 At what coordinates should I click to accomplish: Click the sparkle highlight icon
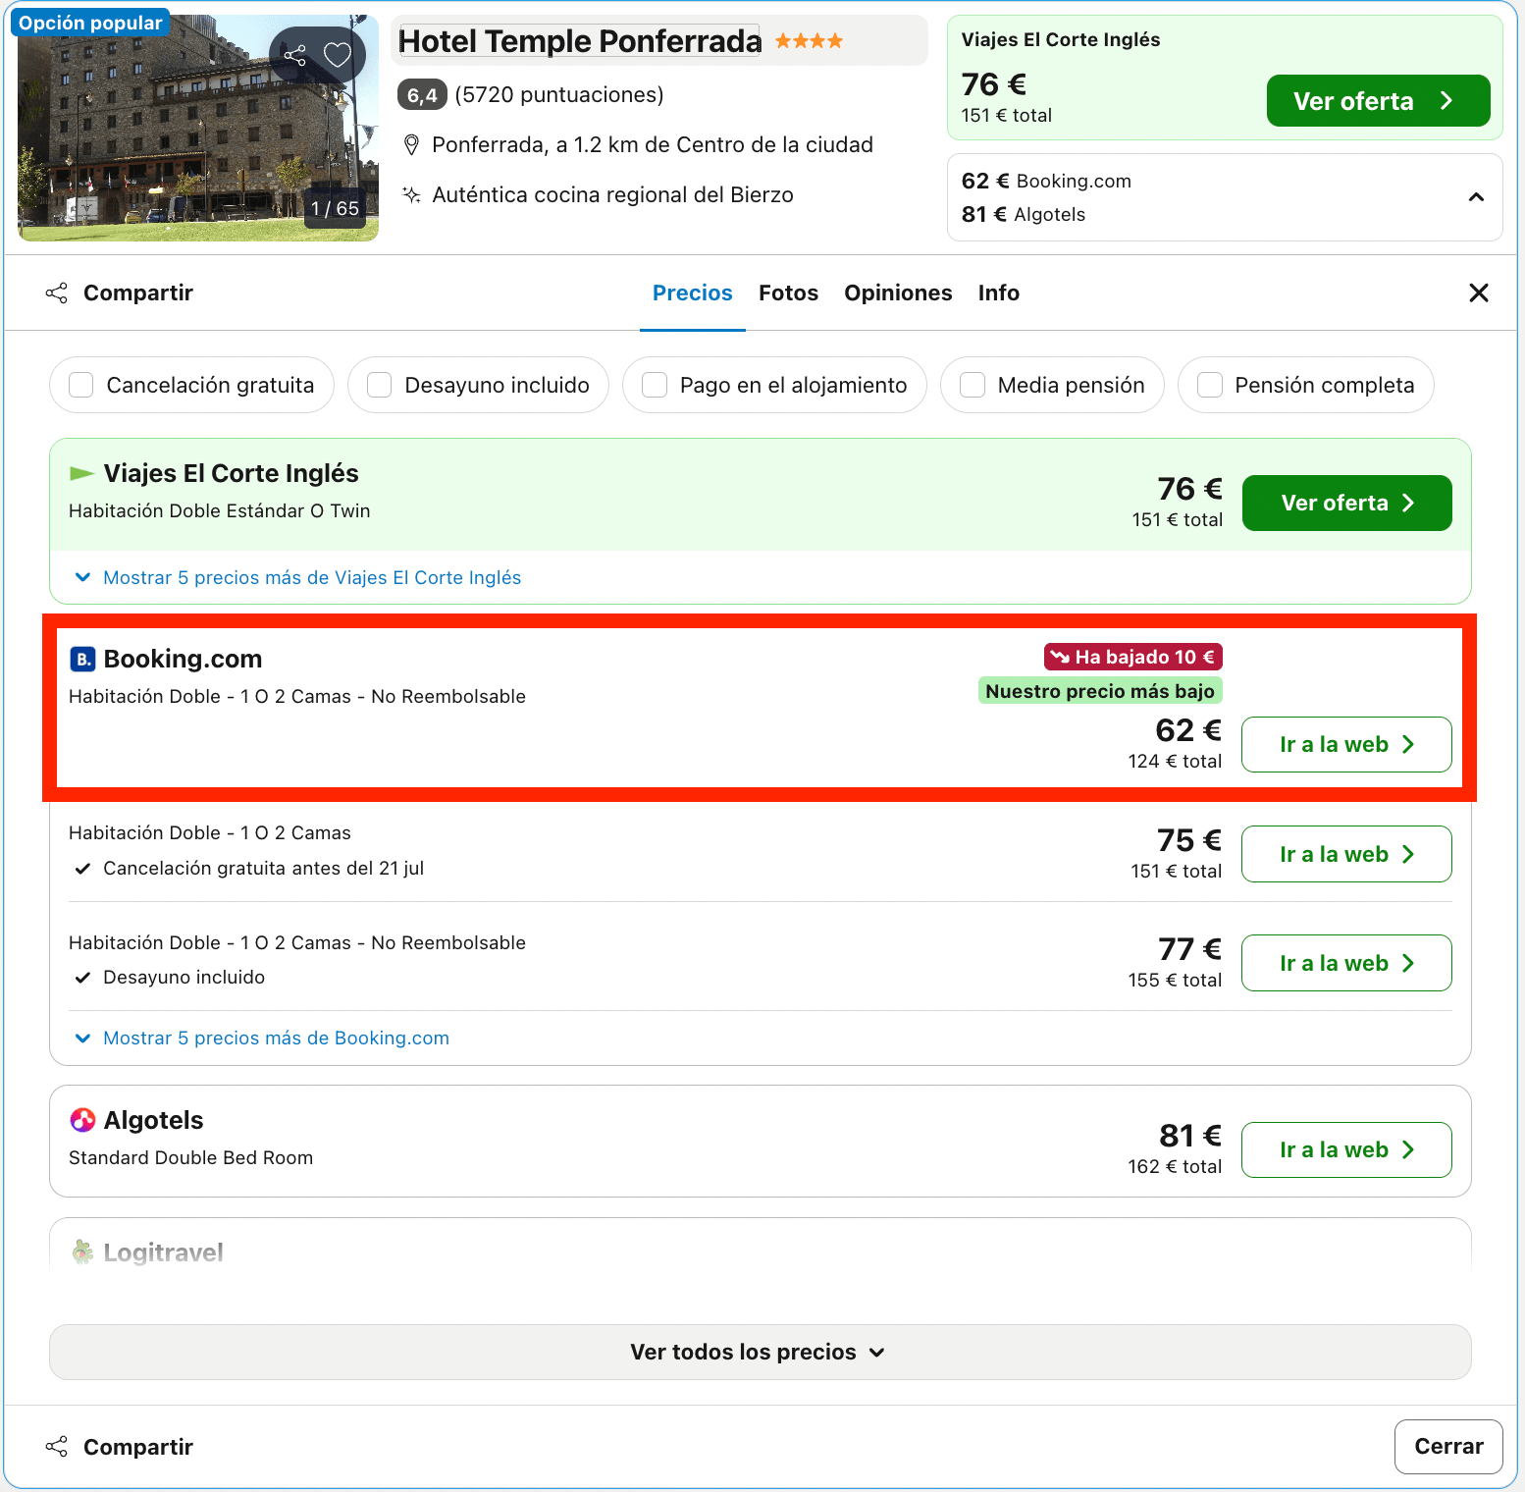click(x=412, y=194)
